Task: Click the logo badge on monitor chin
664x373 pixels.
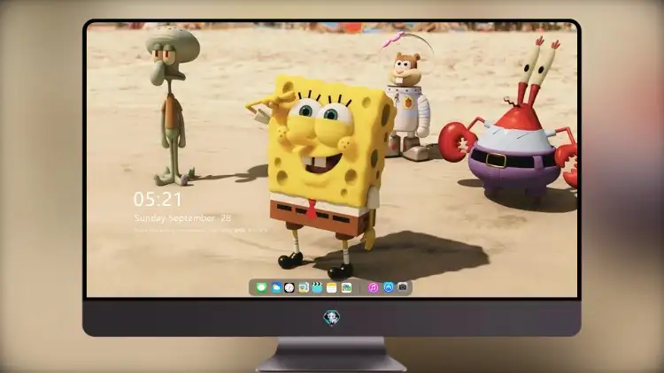Action: click(332, 318)
